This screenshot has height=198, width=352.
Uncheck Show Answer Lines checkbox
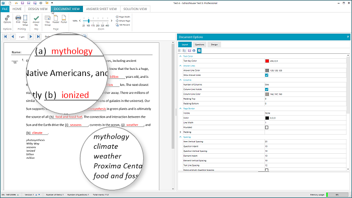(267, 75)
